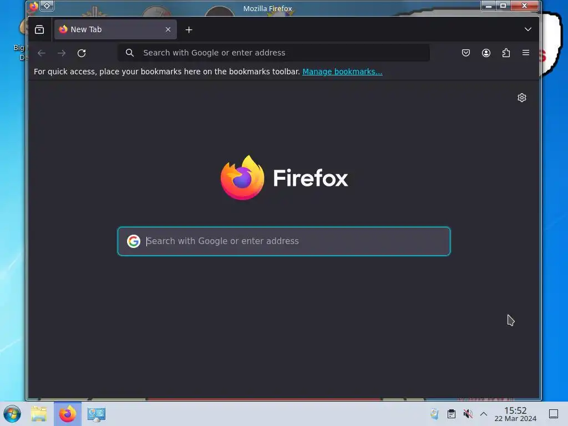Close the New Tab tab

168,29
